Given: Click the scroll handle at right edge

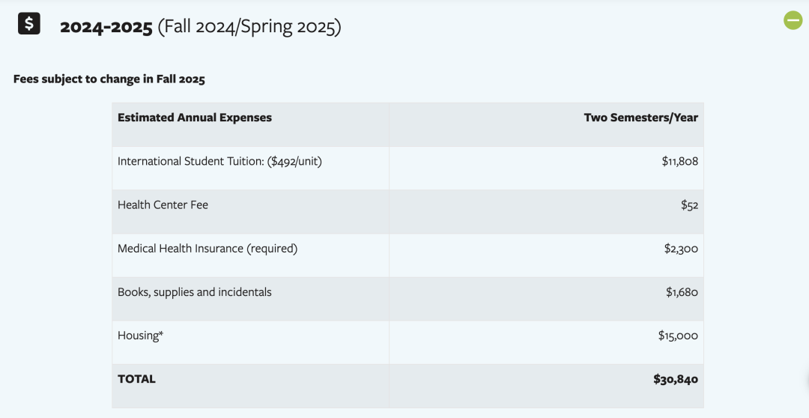Looking at the screenshot, I should 807,381.
